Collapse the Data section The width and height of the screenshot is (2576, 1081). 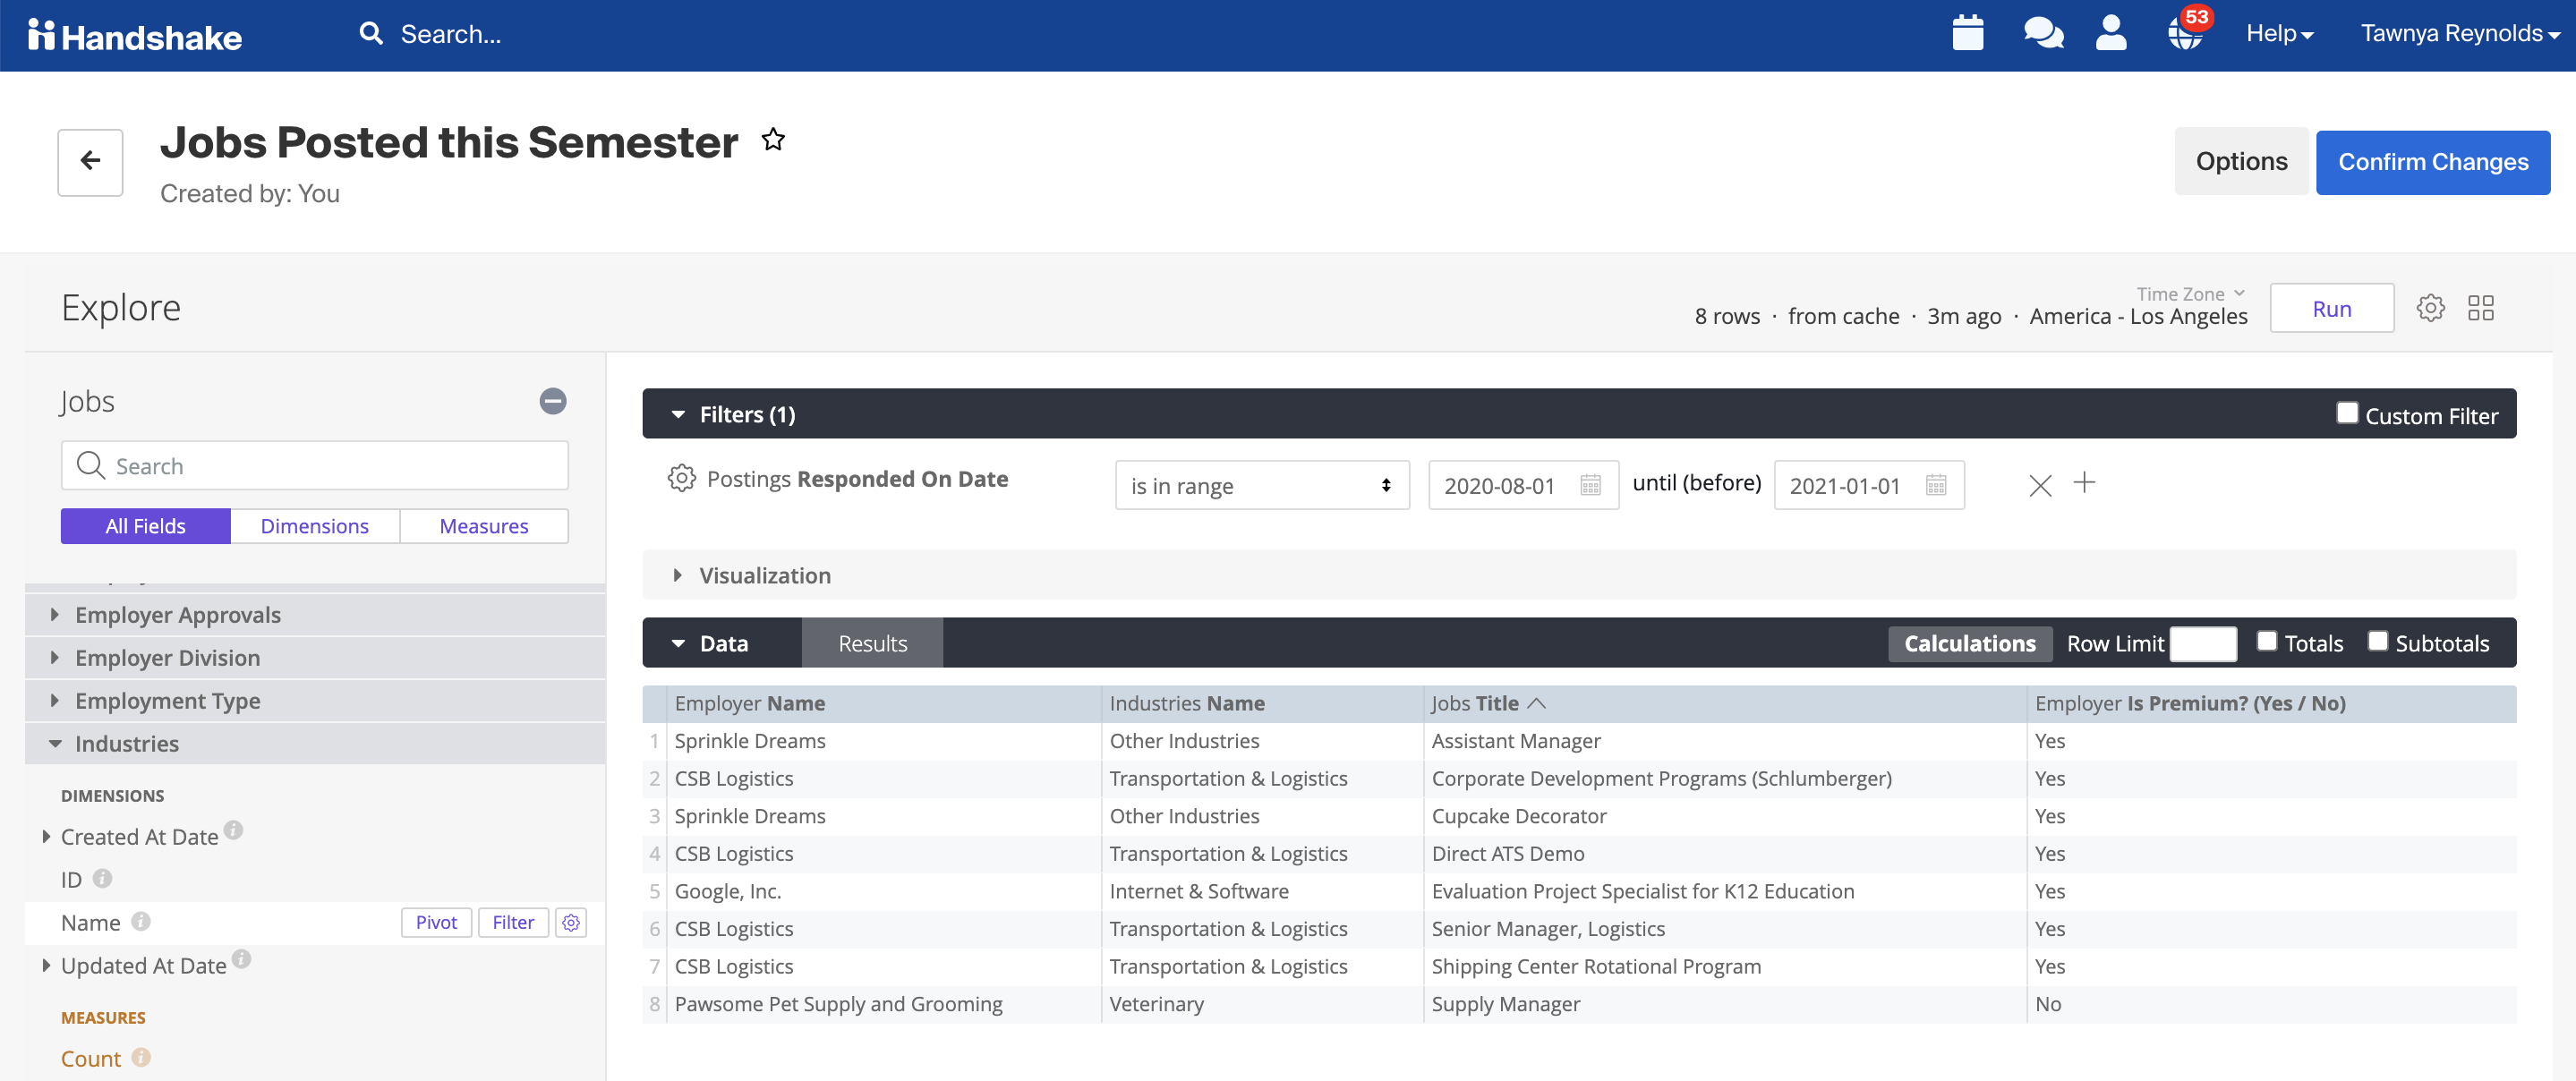pos(678,643)
